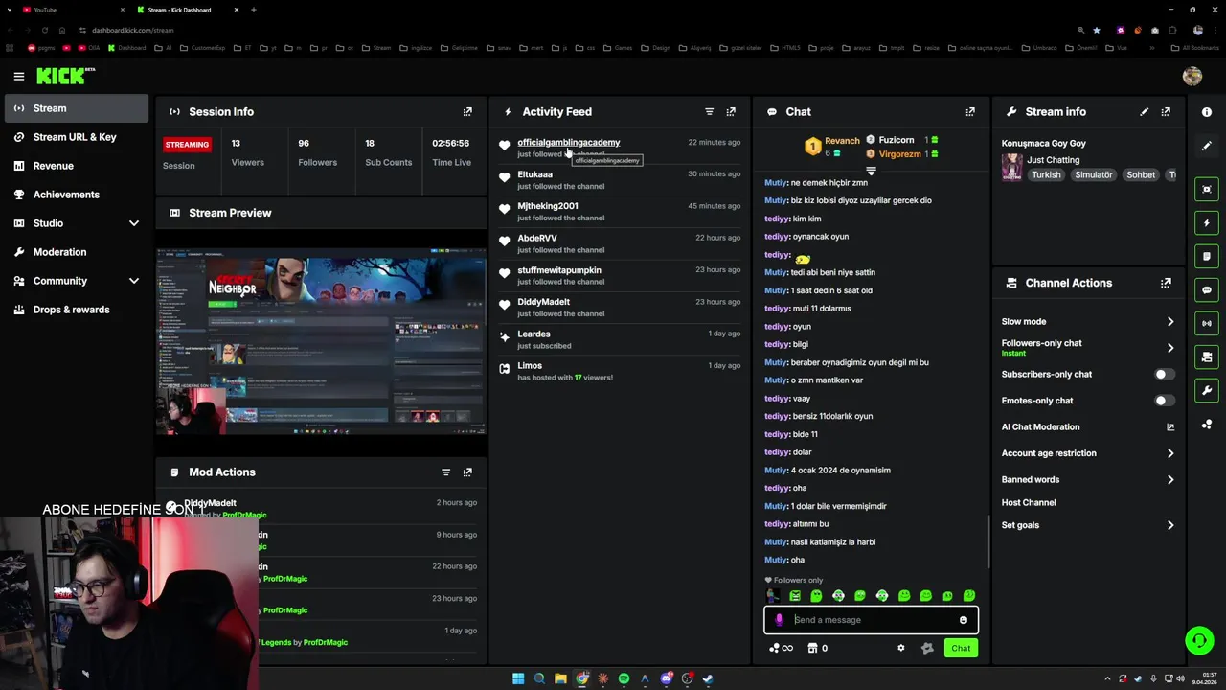Pop out the Channel Actions panel

pos(1166,283)
